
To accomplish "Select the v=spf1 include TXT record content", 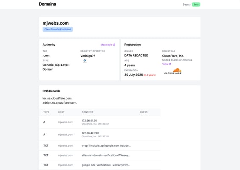I will (x=106, y=146).
